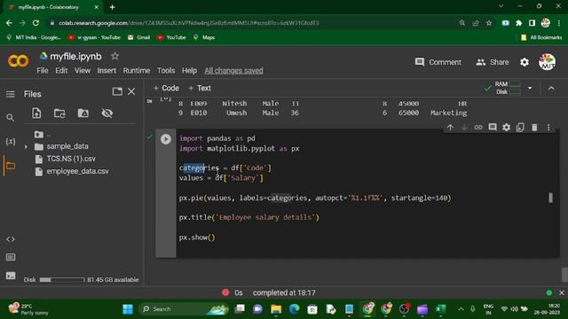Image resolution: width=568 pixels, height=319 pixels.
Task: Move cell down
Action: coord(464,128)
